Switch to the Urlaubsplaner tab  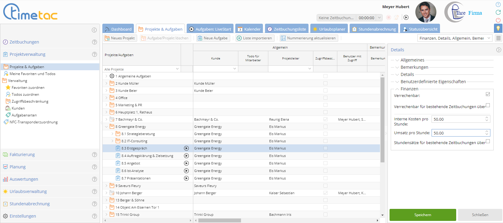pos(329,29)
